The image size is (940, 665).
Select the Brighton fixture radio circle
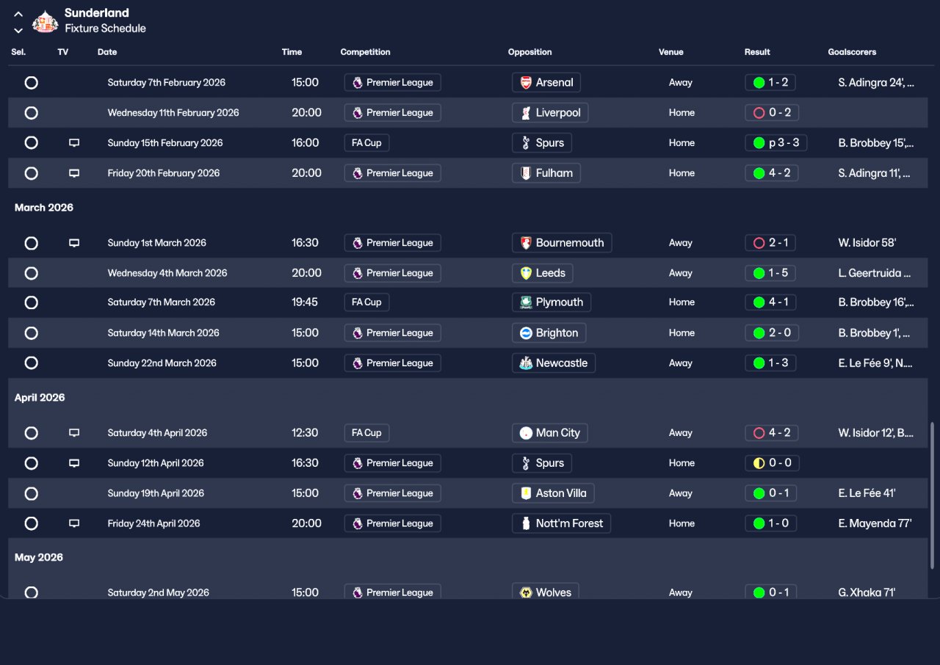tap(32, 333)
